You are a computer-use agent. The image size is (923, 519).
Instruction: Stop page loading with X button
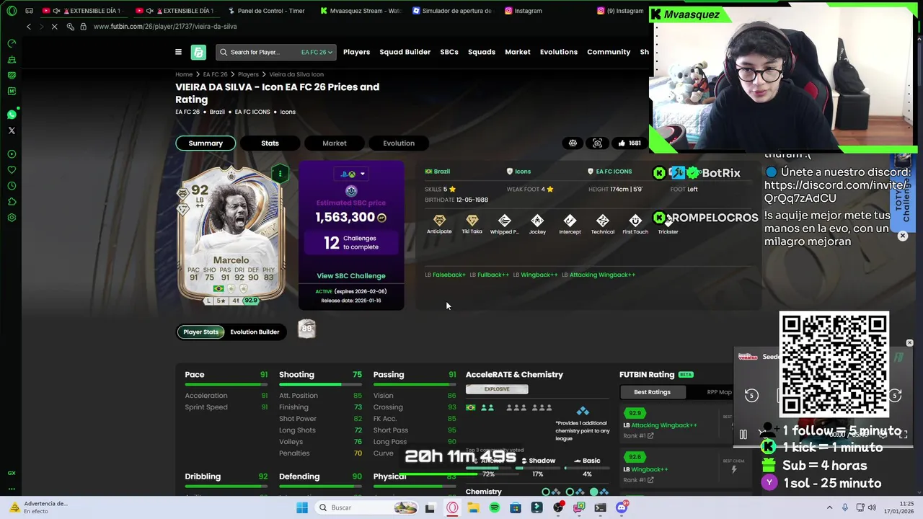[54, 27]
